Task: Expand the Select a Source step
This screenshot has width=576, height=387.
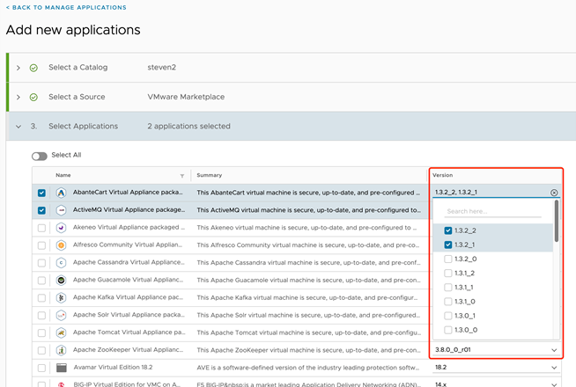Action: point(18,97)
